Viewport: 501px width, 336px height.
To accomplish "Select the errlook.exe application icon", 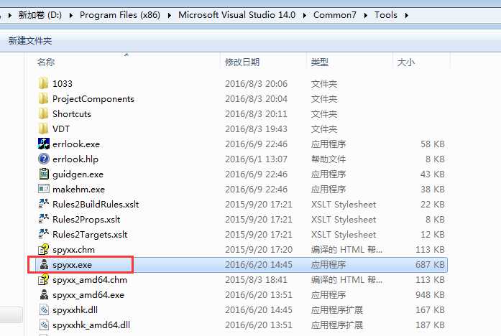I will pos(43,144).
